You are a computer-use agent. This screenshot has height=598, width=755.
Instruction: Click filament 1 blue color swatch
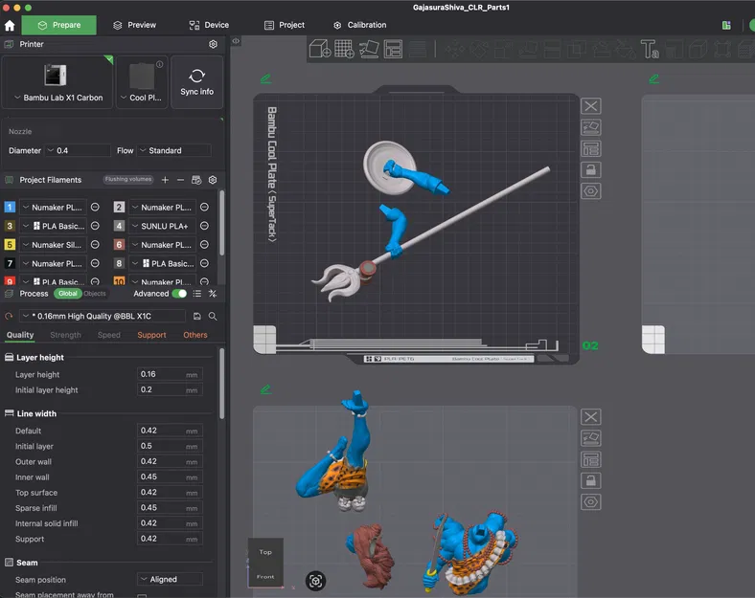point(10,208)
